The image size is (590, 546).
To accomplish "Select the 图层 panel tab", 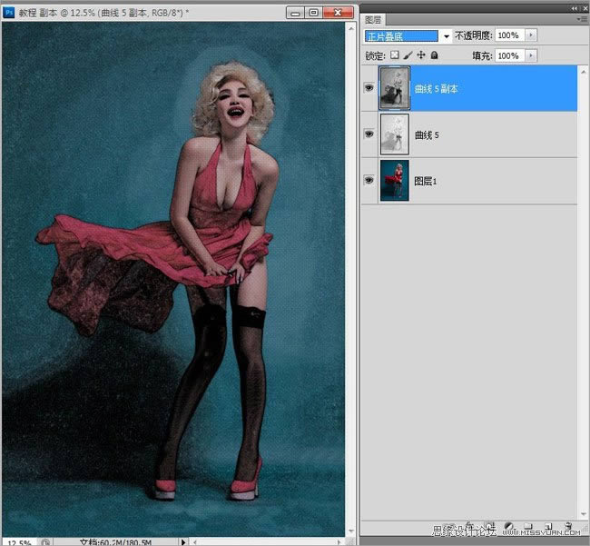I will (373, 19).
